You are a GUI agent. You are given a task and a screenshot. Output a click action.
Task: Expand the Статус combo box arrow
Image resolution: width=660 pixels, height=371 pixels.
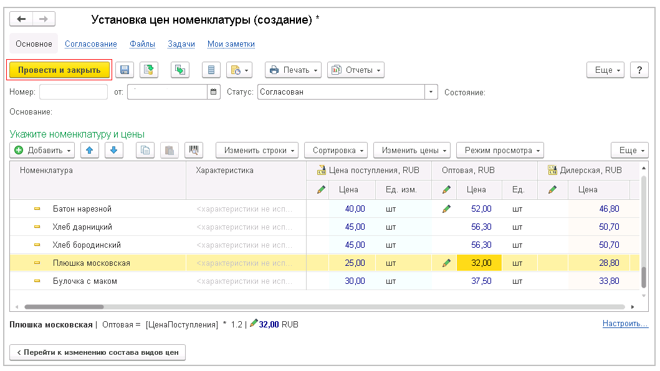point(431,92)
